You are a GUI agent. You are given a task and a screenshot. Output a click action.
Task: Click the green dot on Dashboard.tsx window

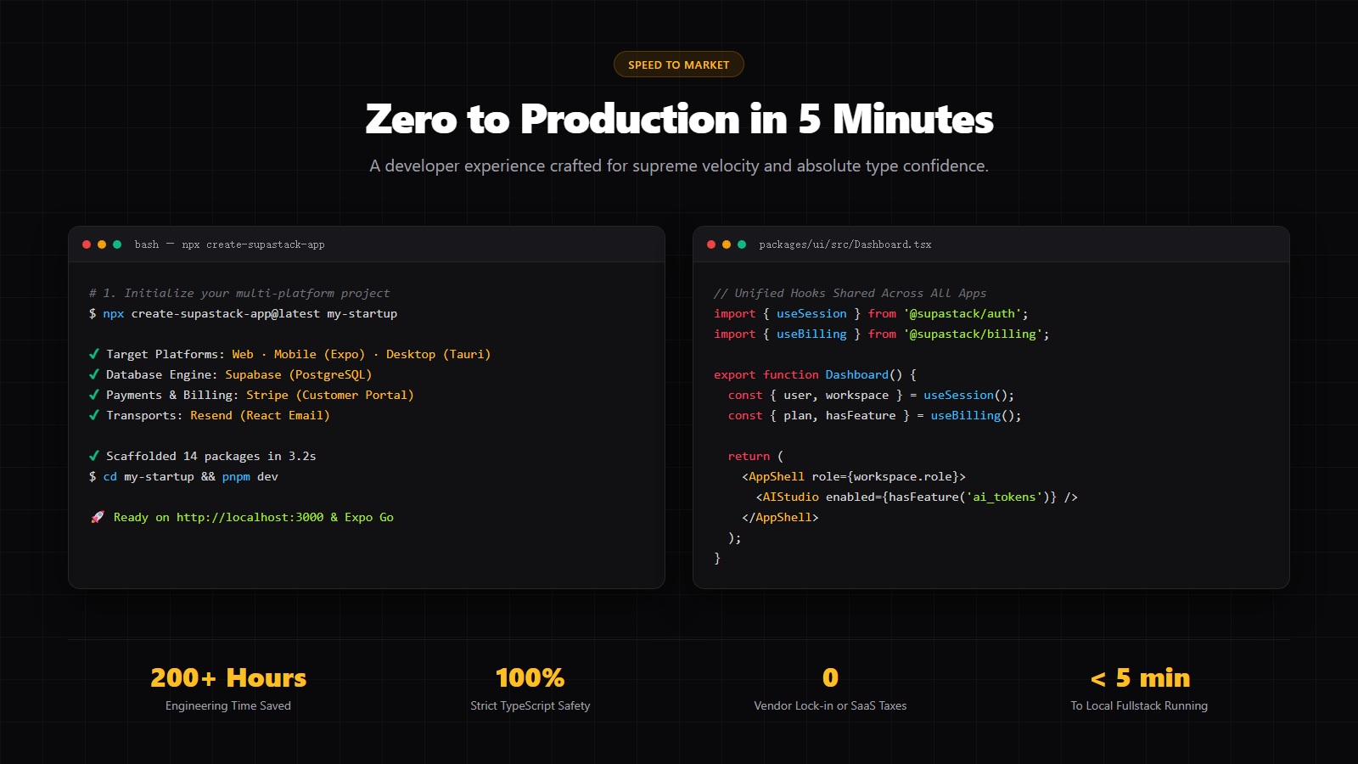[x=742, y=244]
